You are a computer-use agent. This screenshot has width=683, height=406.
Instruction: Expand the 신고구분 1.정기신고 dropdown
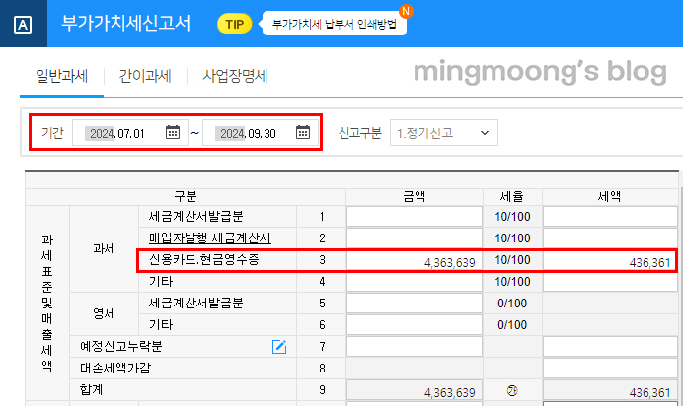click(444, 133)
